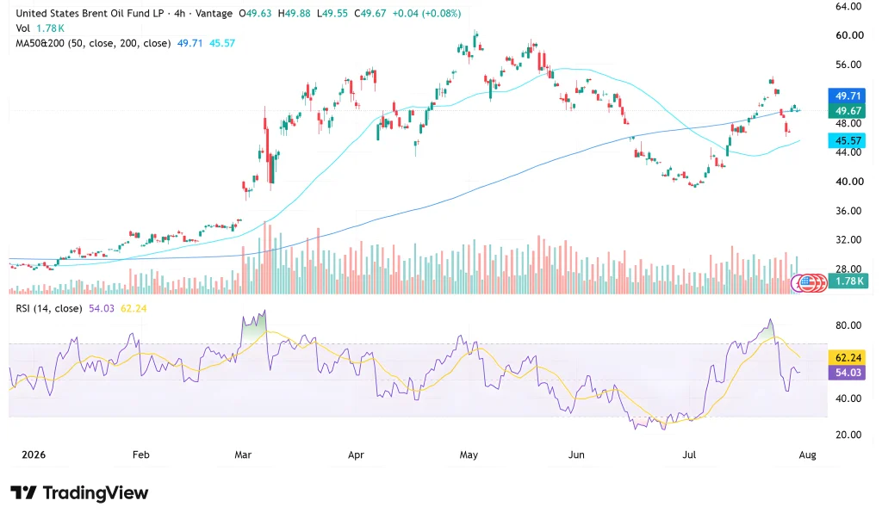The image size is (882, 519).
Task: Click the 48.00 price axis label
Action: click(x=848, y=123)
